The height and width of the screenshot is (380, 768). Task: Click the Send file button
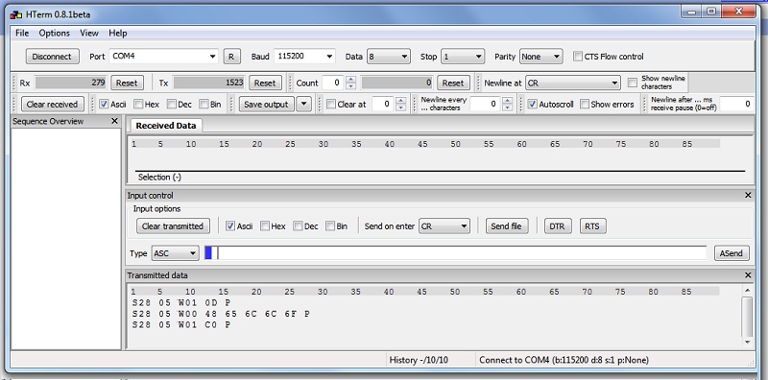coord(507,226)
